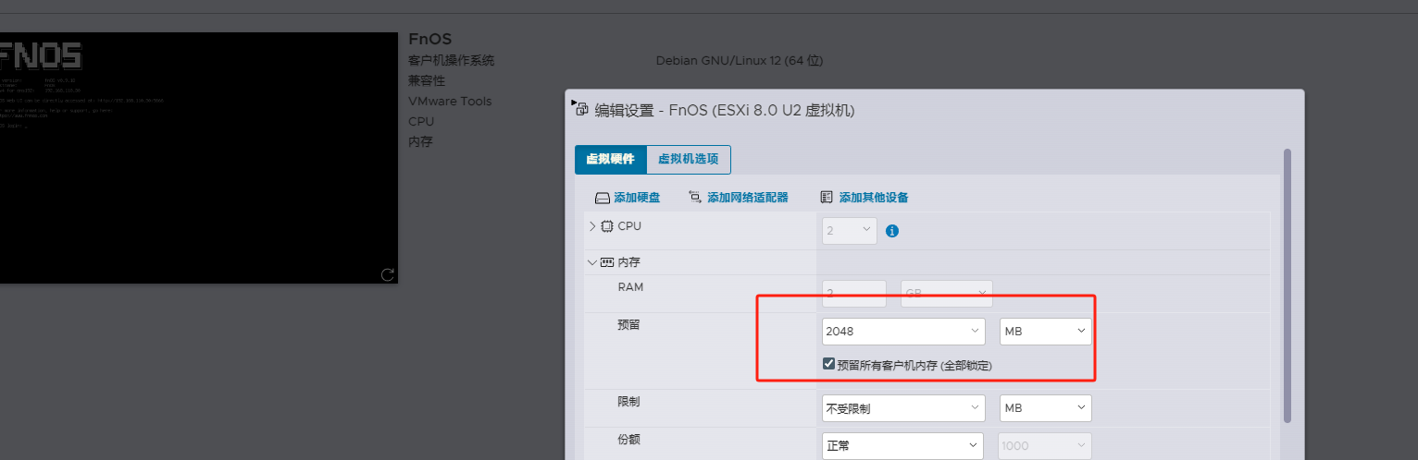Image resolution: width=1418 pixels, height=460 pixels.
Task: Click the RAM amount input field
Action: 854,294
